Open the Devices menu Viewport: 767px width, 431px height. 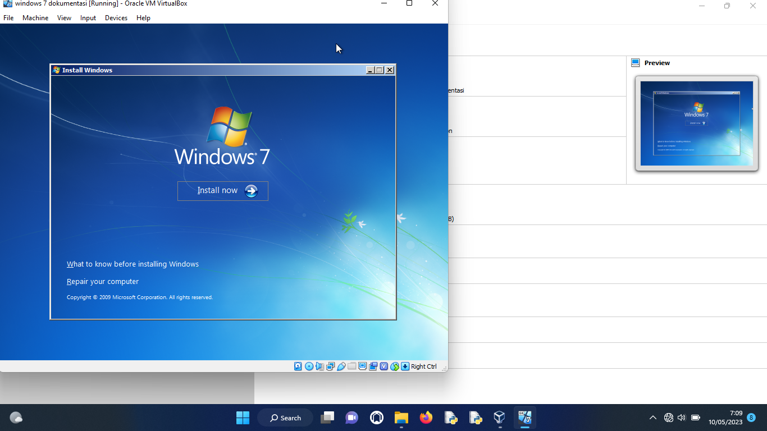pyautogui.click(x=116, y=18)
